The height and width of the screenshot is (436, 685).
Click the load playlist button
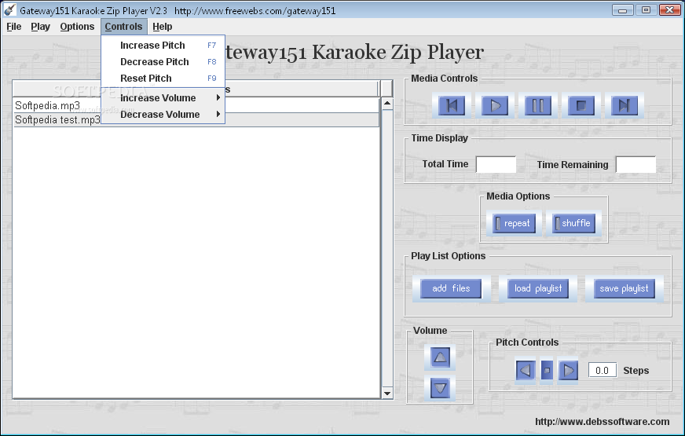[x=538, y=289]
